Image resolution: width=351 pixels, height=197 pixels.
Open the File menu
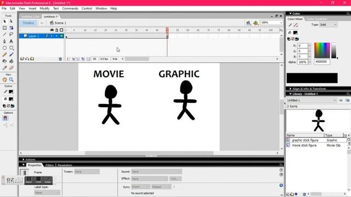4,9
